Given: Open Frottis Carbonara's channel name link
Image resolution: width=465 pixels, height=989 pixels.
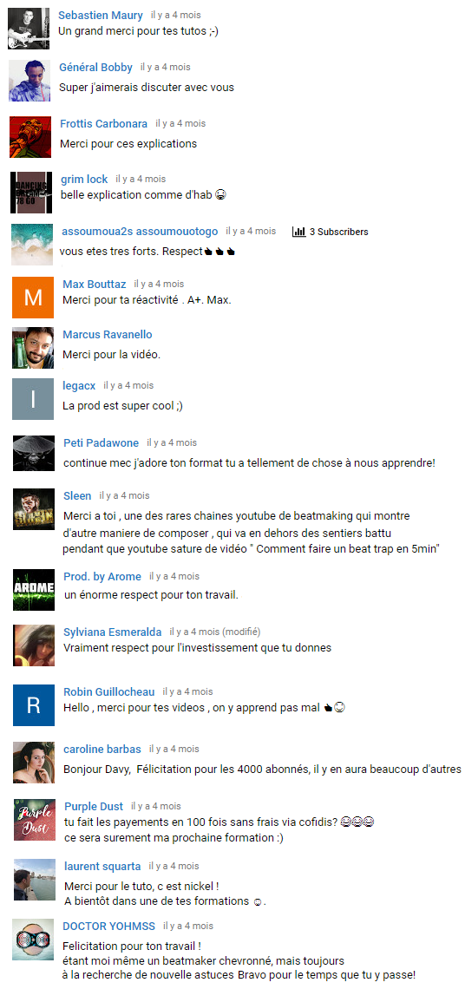Looking at the screenshot, I should [x=104, y=123].
